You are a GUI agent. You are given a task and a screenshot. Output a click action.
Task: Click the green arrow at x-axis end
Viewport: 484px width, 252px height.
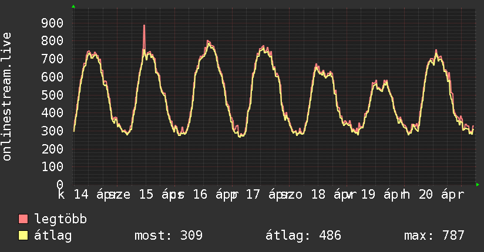point(478,185)
